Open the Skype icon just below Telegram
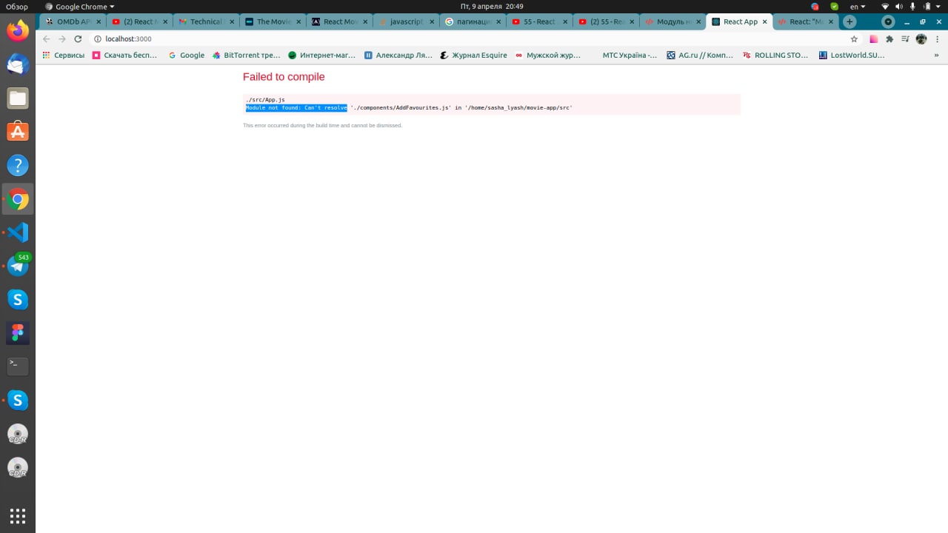Screen dimensions: 948x533 click(x=18, y=300)
